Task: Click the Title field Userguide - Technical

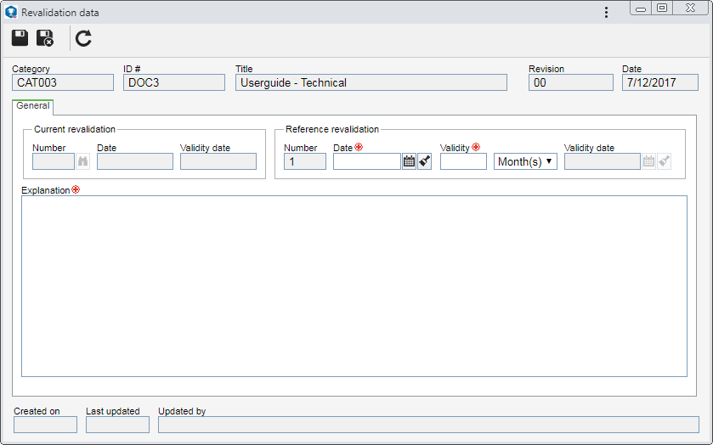Action: point(371,82)
